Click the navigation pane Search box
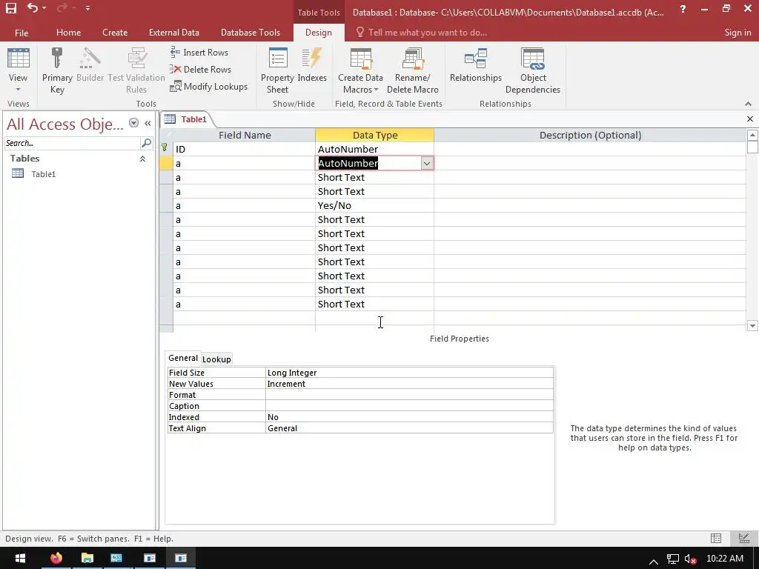The height and width of the screenshot is (569, 759). coord(72,143)
